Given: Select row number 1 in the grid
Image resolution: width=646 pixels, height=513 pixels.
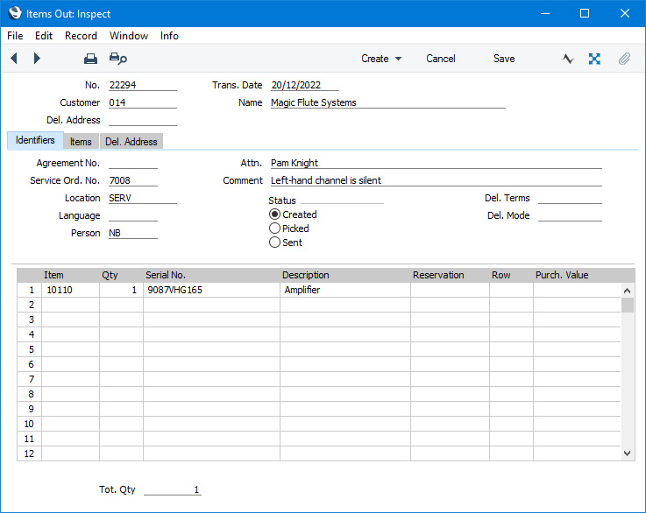Looking at the screenshot, I should tap(30, 290).
